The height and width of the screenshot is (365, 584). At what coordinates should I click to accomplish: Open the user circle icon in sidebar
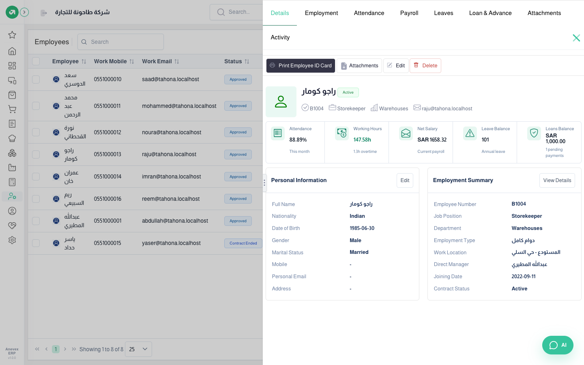tap(12, 211)
